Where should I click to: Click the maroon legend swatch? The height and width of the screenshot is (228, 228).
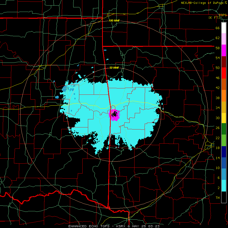click(x=224, y=62)
